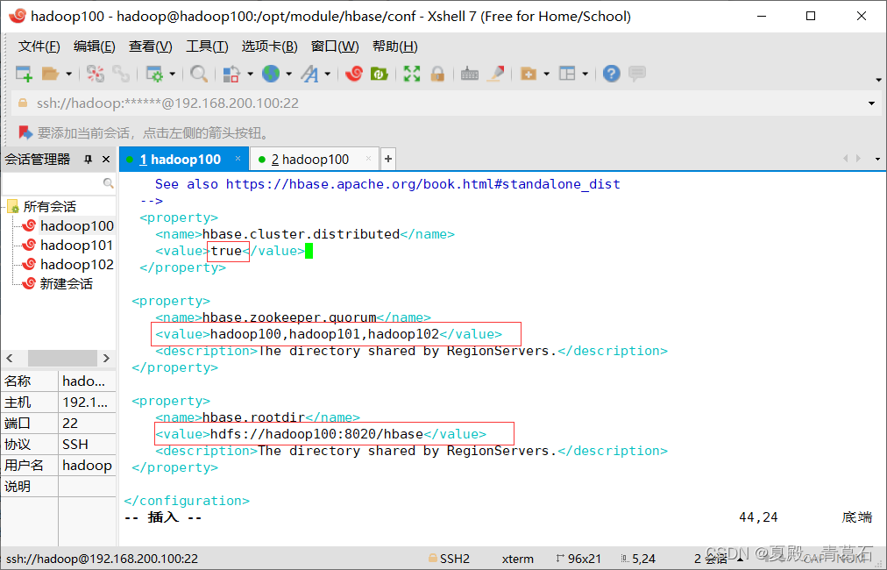Close tab 2 hadoop100
This screenshot has width=887, height=570.
[368, 159]
